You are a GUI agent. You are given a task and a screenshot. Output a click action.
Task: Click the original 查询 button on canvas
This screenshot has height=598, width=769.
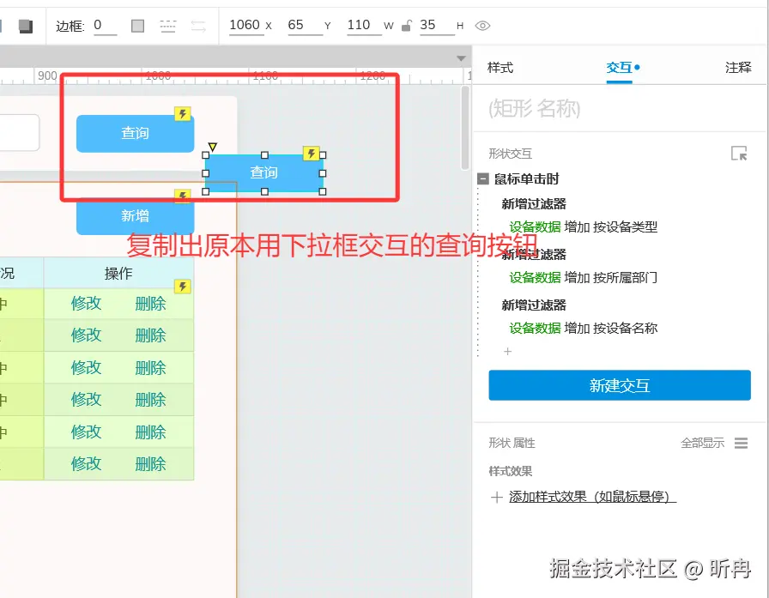tap(135, 133)
